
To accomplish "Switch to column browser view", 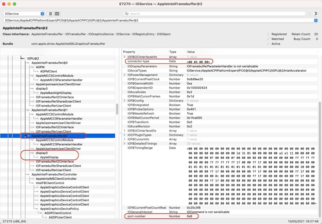I will coord(57,14).
